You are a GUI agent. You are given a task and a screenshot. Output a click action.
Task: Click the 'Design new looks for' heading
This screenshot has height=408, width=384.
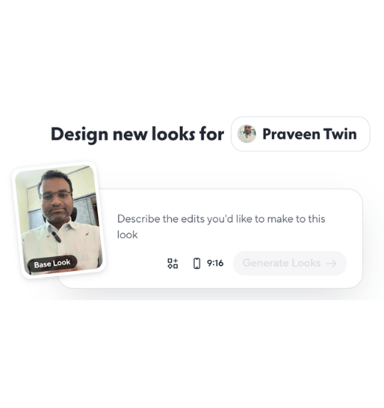coord(138,135)
